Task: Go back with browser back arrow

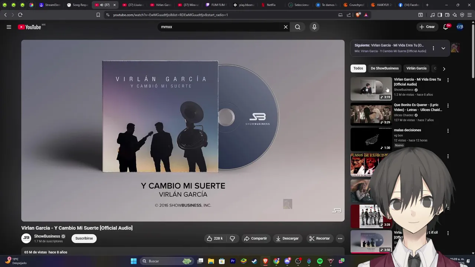Action: click(6, 15)
